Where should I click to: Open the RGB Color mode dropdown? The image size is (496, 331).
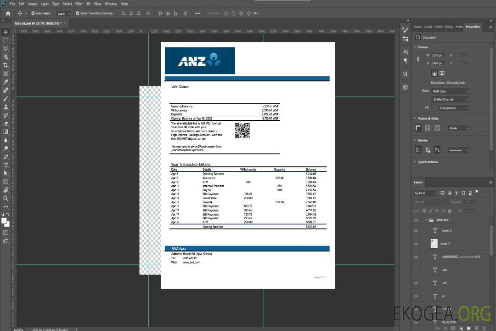(x=450, y=91)
